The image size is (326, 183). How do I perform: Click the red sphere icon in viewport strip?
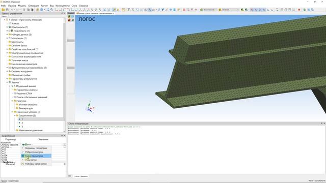click(69, 20)
